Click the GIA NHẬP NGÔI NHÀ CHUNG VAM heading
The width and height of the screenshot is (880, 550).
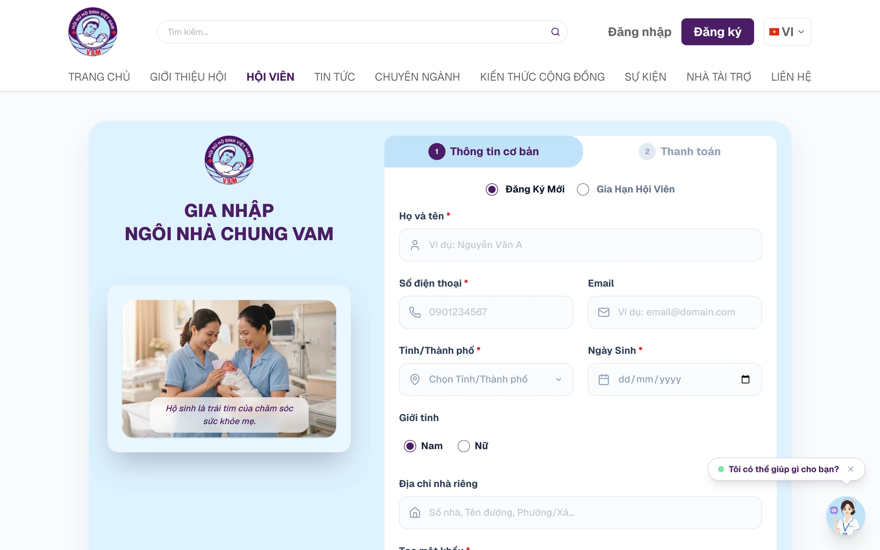click(x=229, y=222)
